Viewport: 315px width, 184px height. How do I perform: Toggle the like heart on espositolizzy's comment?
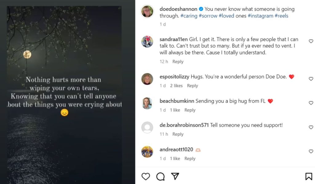311,79
